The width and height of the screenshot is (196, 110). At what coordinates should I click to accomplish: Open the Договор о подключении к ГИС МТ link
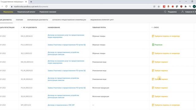[x=61, y=105]
